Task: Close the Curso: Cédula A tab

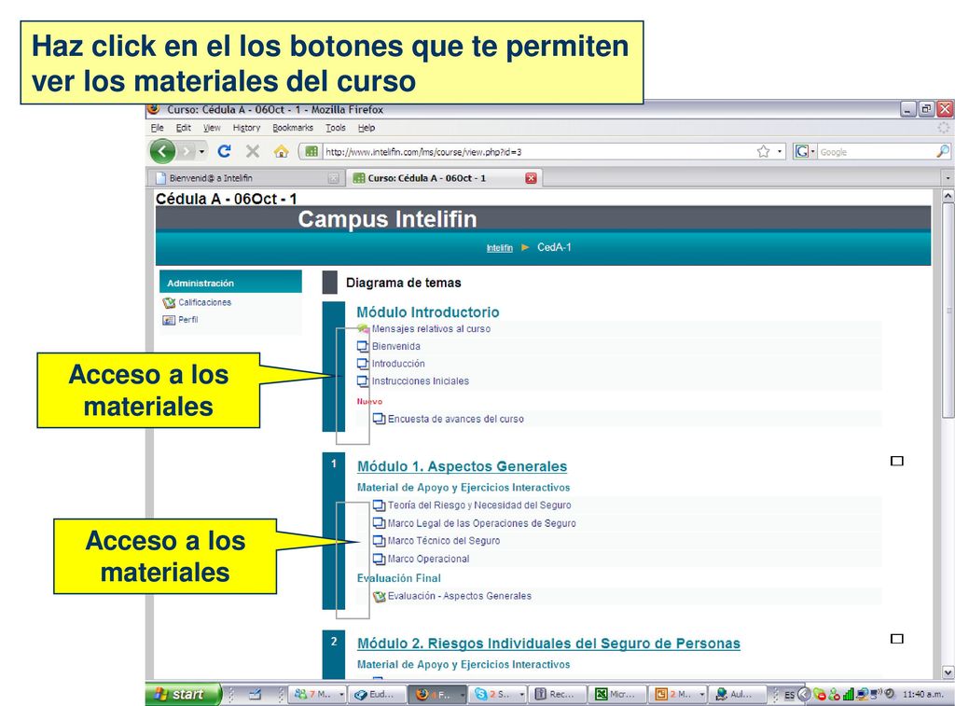Action: [531, 178]
